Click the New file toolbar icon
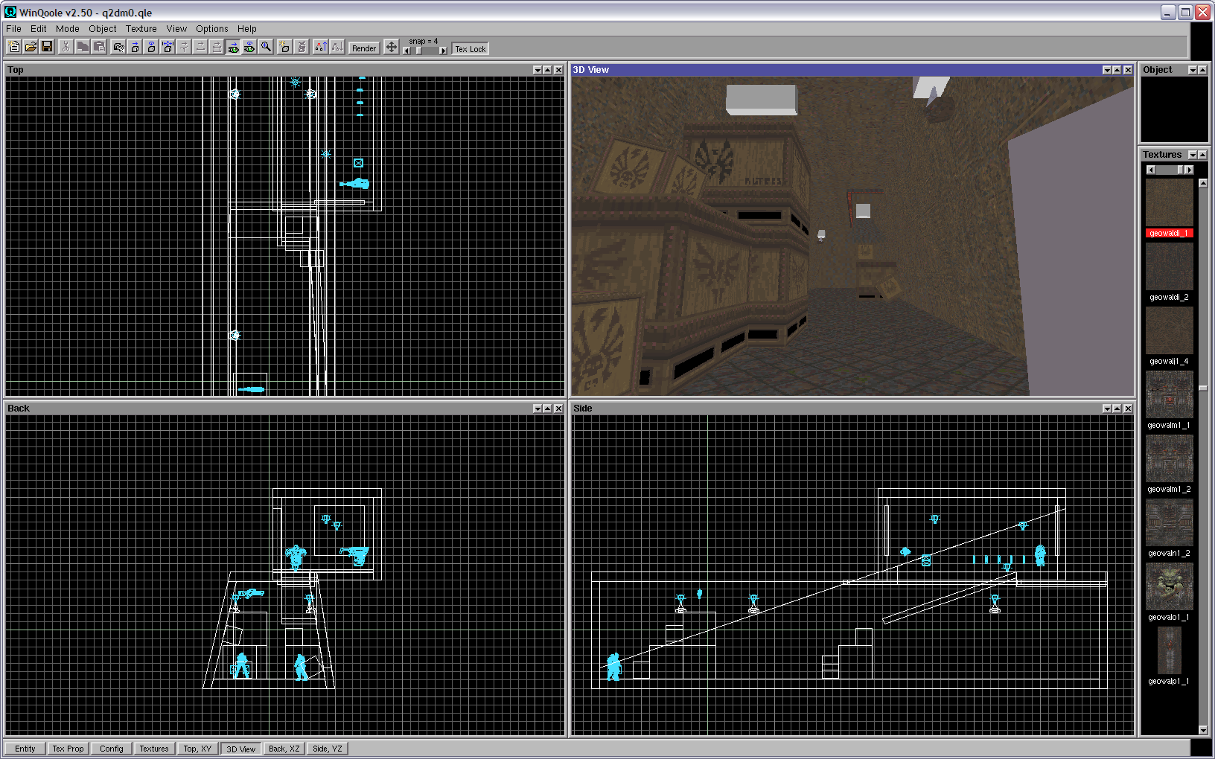Viewport: 1215px width, 759px height. point(13,47)
